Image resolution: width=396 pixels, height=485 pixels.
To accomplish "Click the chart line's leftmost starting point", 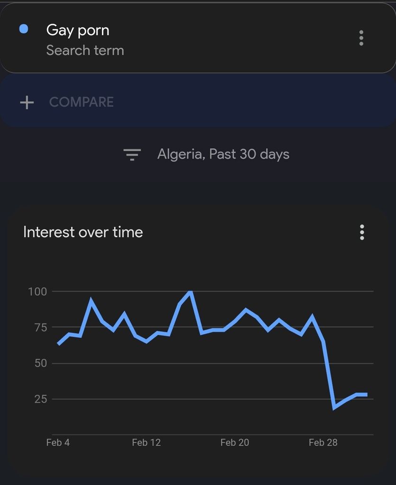I will tap(58, 344).
